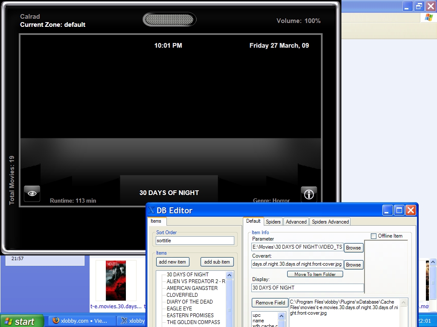Select EAGLE EYE in the list
This screenshot has height=327, width=437.
[180, 309]
